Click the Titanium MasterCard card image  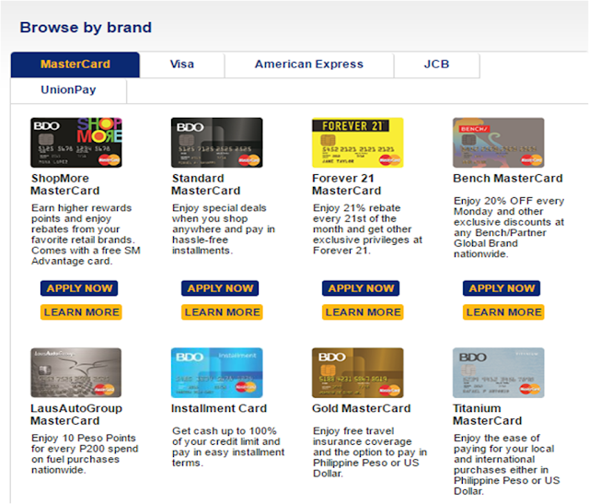[x=499, y=372]
